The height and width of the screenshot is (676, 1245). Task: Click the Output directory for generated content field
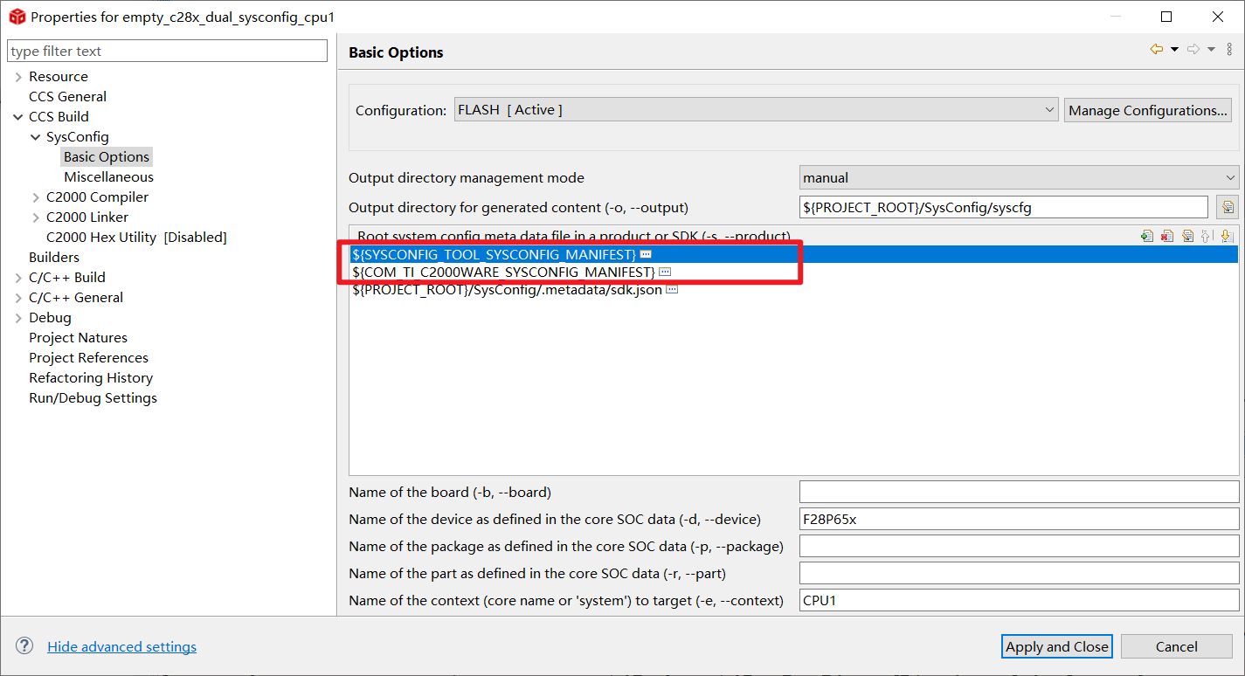(x=1004, y=207)
